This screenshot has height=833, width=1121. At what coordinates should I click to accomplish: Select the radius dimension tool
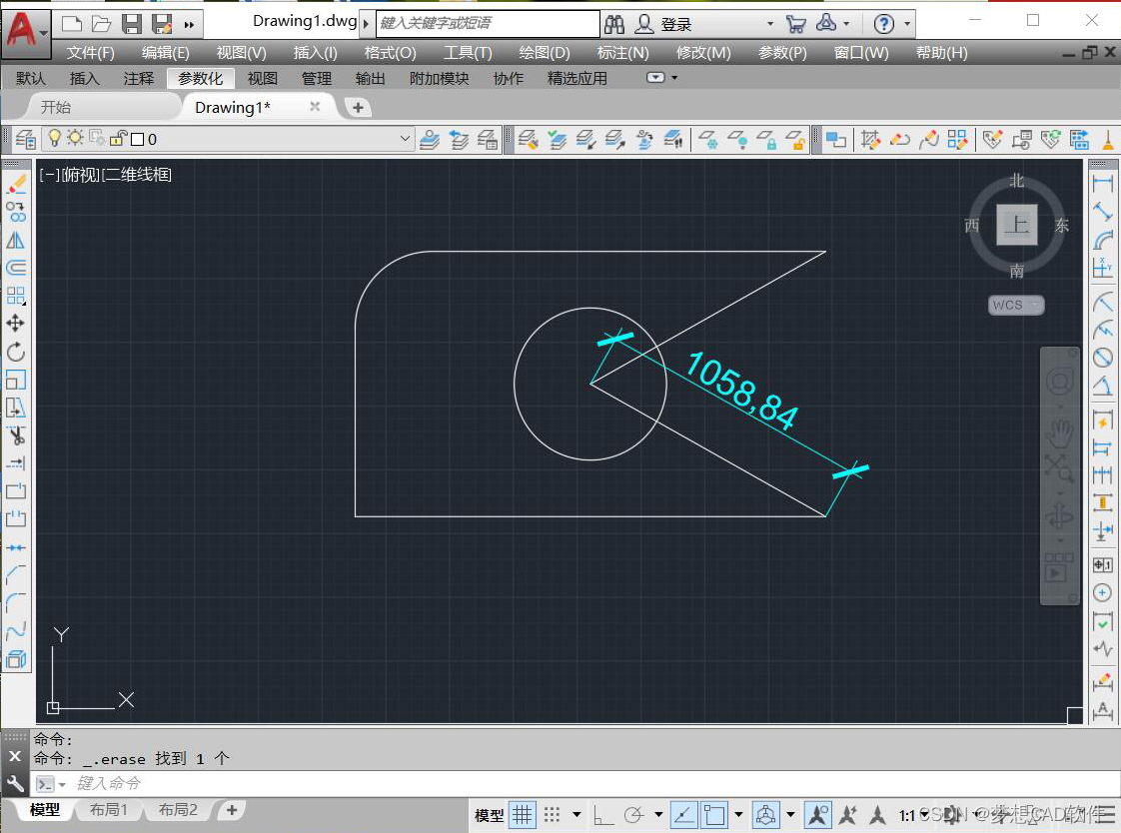coord(1103,302)
